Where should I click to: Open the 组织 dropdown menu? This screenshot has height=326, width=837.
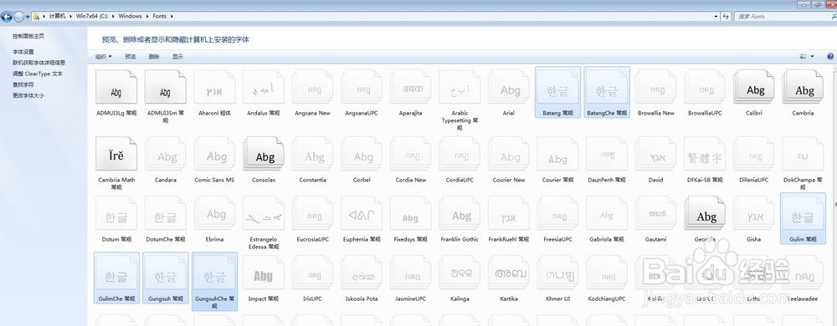click(x=104, y=57)
